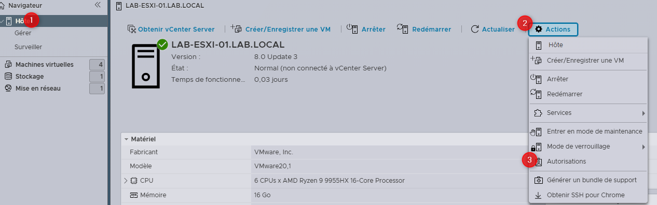Open Mode de verrouillage submenu

point(588,147)
